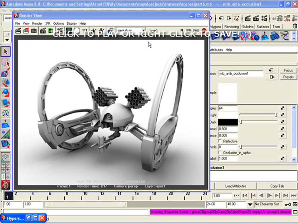The image size is (298, 223).
Task: Click the Spread value field showing 0.800
Action: pyautogui.click(x=228, y=129)
